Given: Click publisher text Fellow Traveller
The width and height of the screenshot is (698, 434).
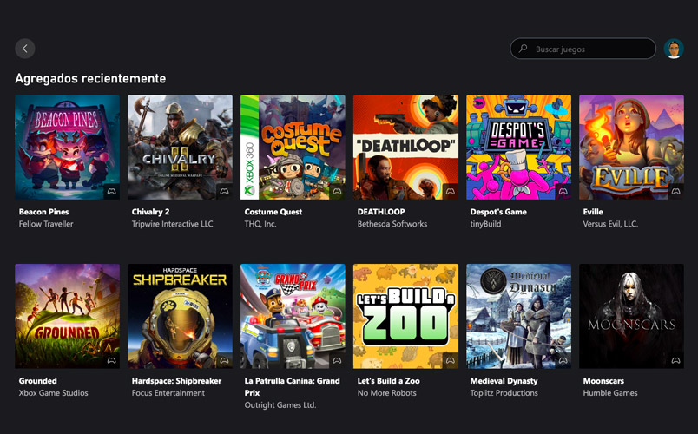Looking at the screenshot, I should click(46, 224).
